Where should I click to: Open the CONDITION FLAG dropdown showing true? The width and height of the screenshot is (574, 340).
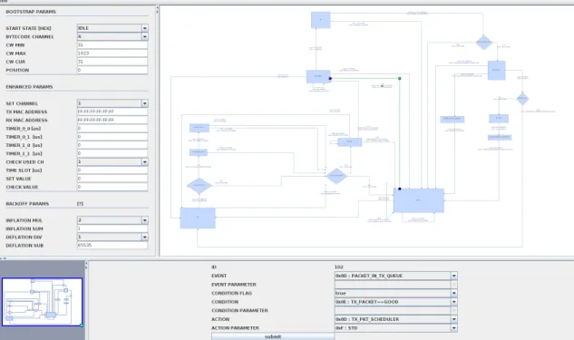(x=395, y=293)
